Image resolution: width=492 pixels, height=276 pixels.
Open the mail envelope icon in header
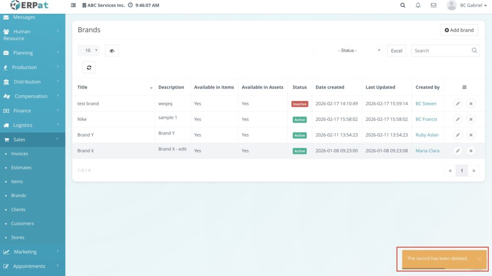click(x=433, y=5)
